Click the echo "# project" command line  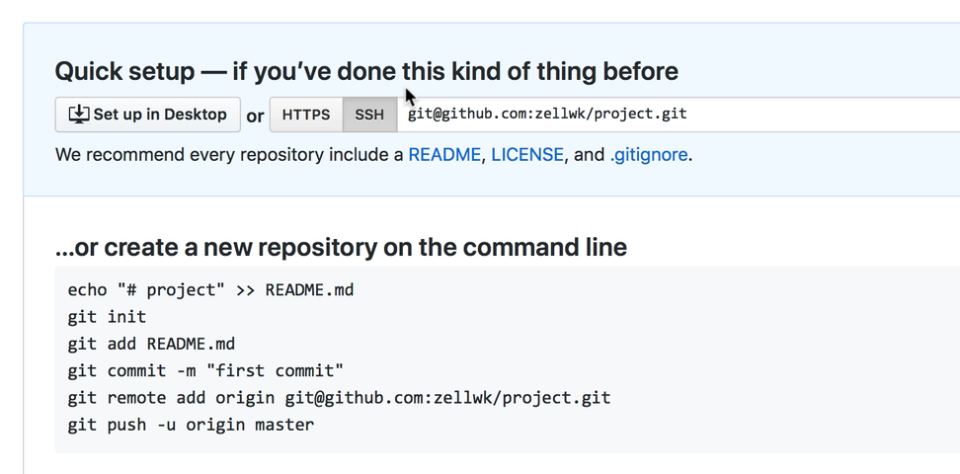click(210, 290)
